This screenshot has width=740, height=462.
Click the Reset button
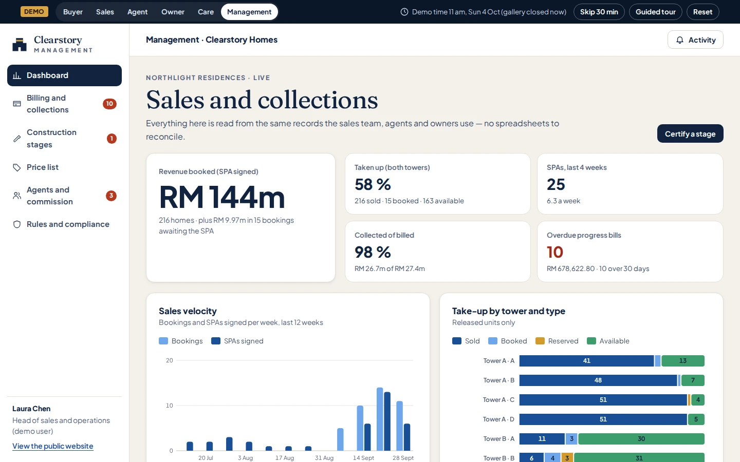[703, 12]
